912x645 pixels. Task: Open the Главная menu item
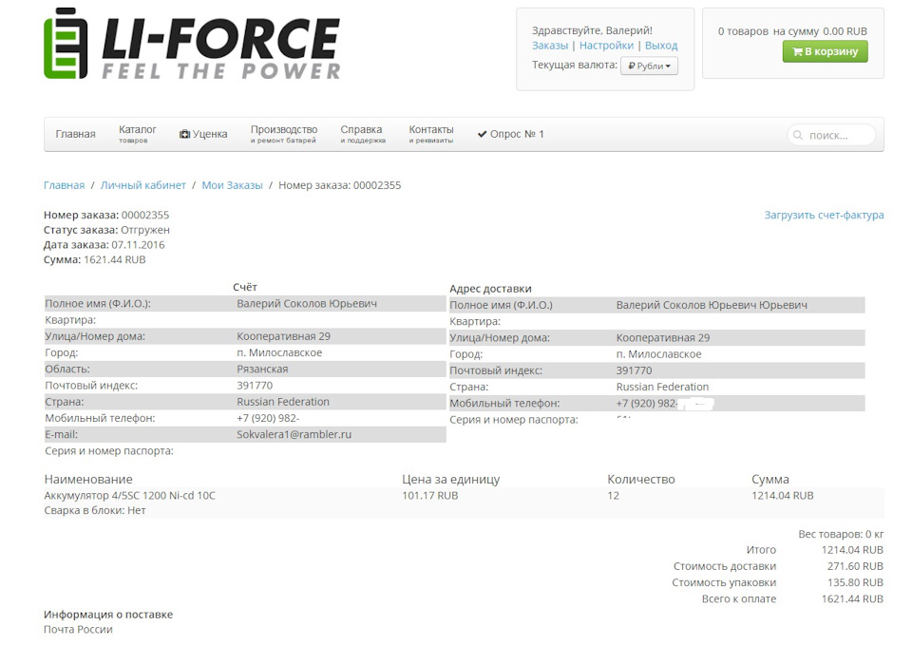[x=75, y=135]
